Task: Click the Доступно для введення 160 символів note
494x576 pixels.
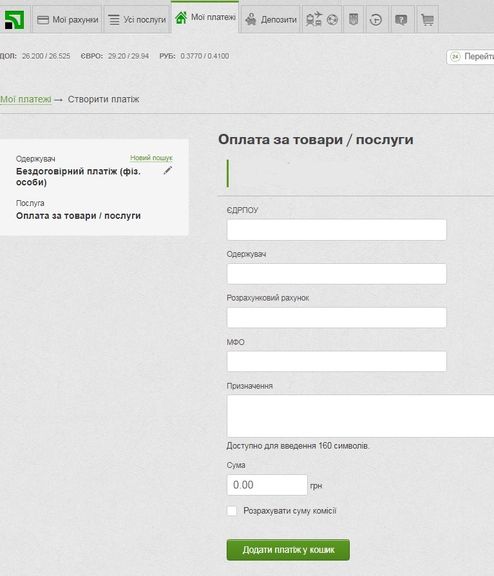Action: coord(298,445)
